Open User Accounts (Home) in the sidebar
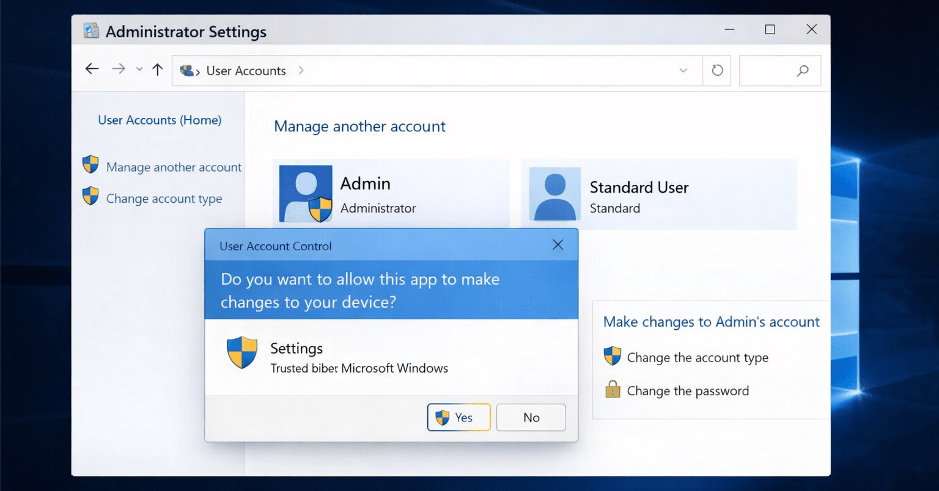The width and height of the screenshot is (939, 491). tap(160, 120)
